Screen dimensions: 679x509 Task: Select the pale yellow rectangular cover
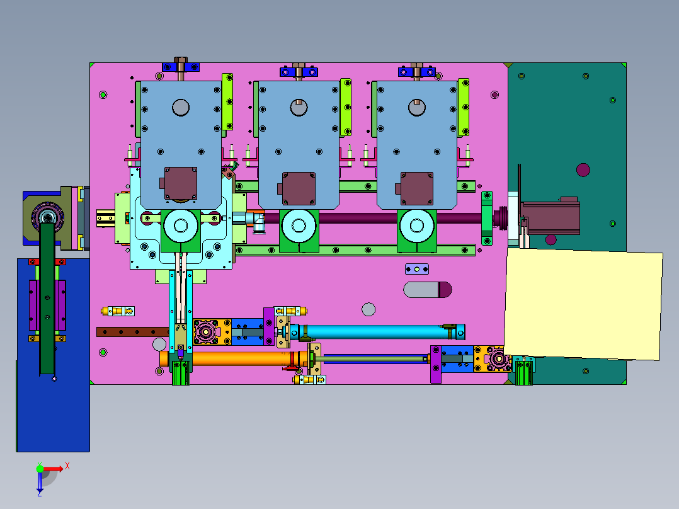pos(583,304)
